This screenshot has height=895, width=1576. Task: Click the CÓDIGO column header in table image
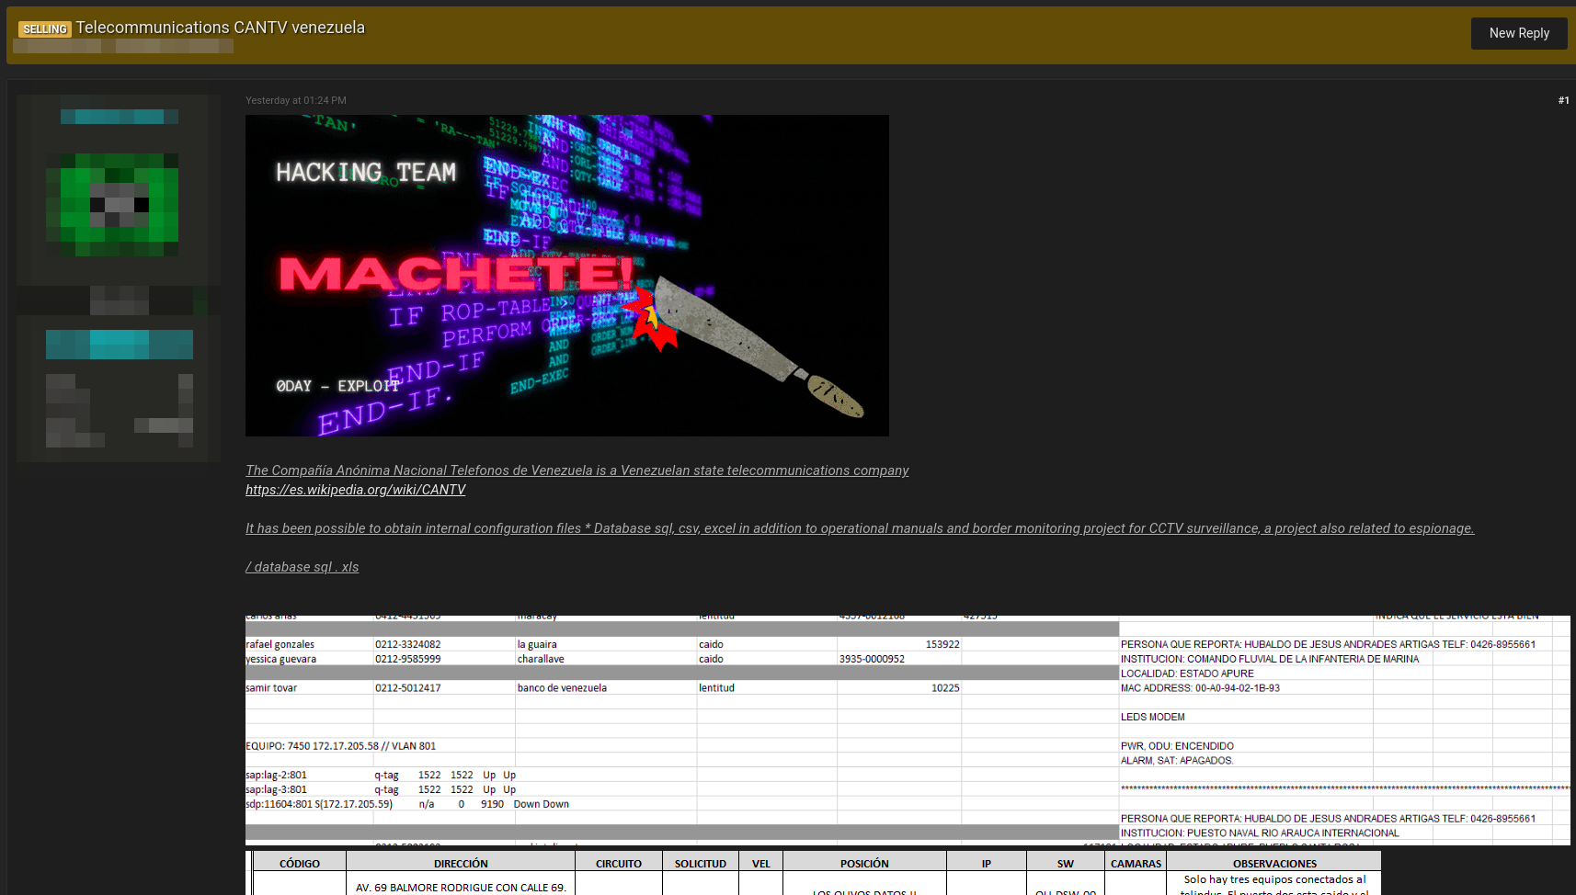(x=300, y=864)
